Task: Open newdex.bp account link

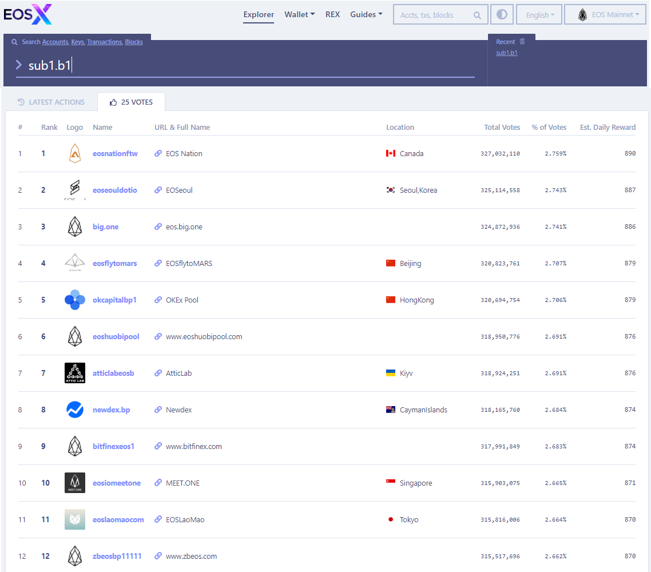Action: pos(112,410)
